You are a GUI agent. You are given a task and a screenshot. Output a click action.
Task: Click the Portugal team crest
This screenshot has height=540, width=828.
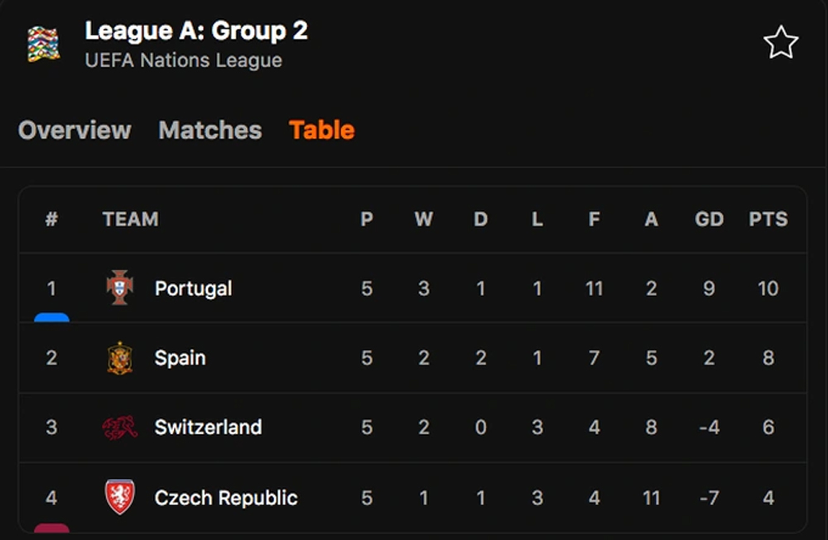[120, 288]
